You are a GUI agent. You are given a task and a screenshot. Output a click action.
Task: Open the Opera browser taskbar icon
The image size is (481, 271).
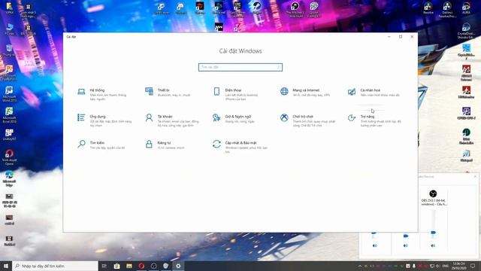[141, 266]
